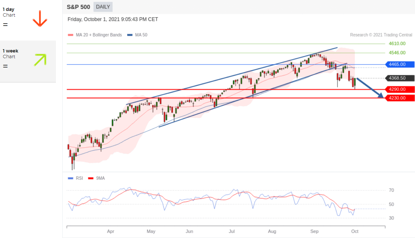415x238 pixels.
Task: Click the red 4230.00 support price tag
Action: click(400, 98)
